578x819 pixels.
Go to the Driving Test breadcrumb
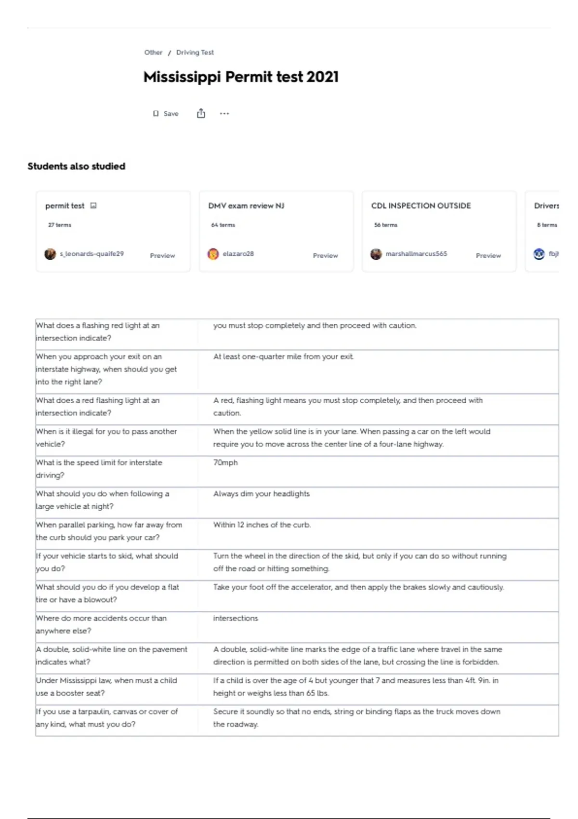(x=195, y=53)
